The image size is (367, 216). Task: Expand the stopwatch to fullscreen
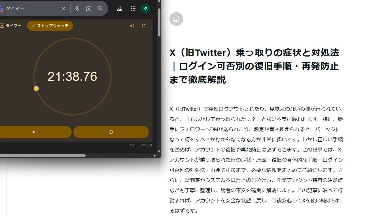[144, 26]
